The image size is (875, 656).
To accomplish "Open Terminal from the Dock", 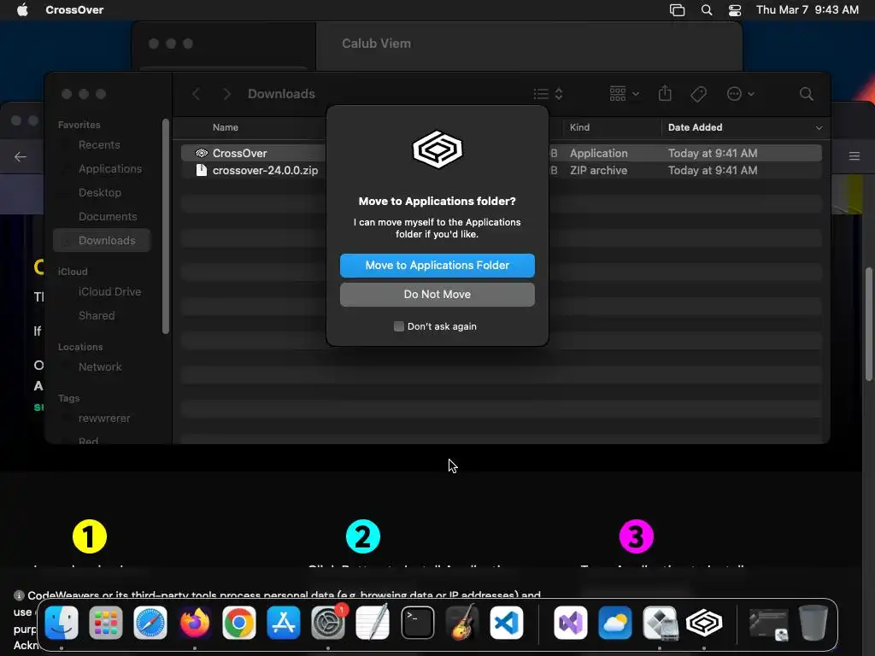I will [x=417, y=623].
